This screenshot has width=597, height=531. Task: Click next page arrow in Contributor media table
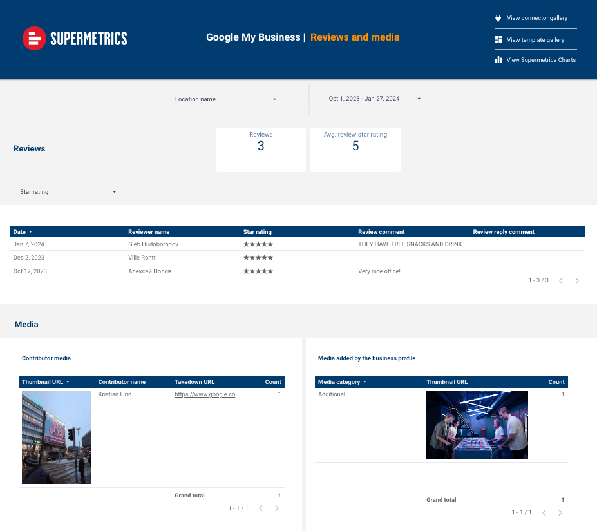(277, 508)
